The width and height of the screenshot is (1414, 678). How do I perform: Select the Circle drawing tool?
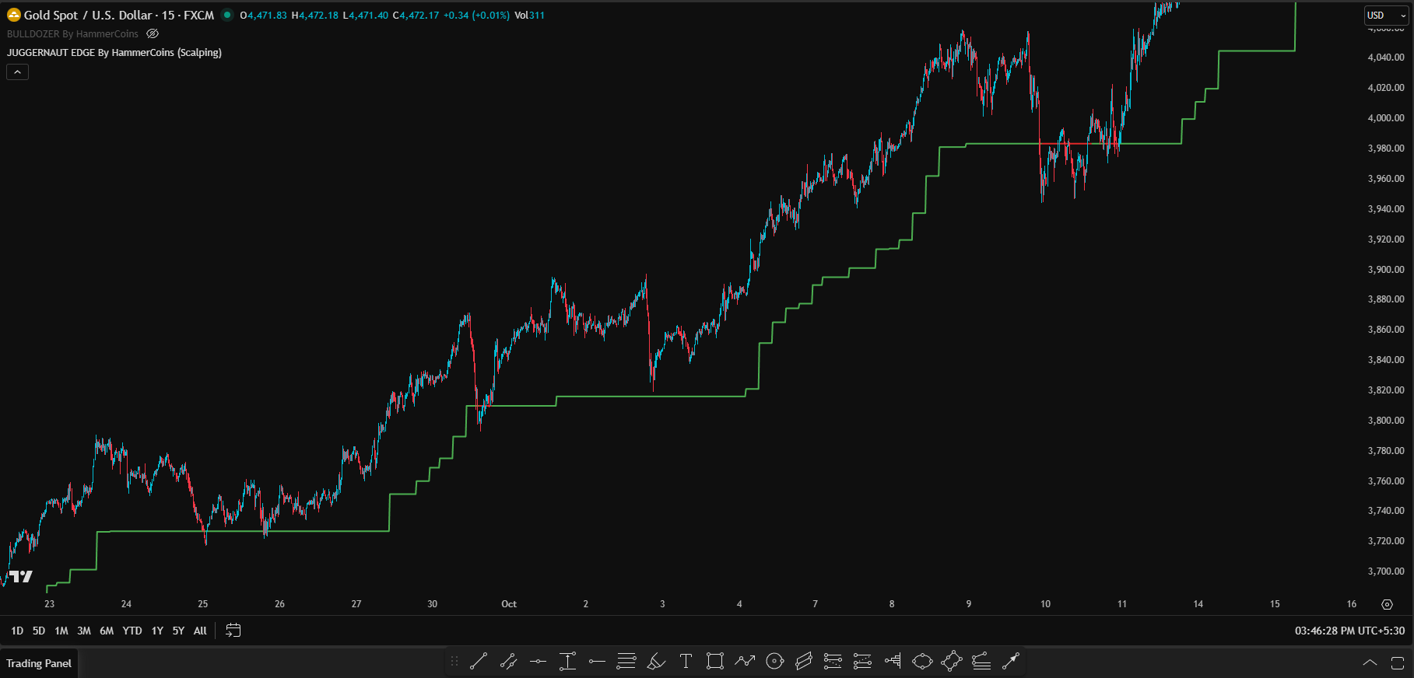tap(774, 662)
